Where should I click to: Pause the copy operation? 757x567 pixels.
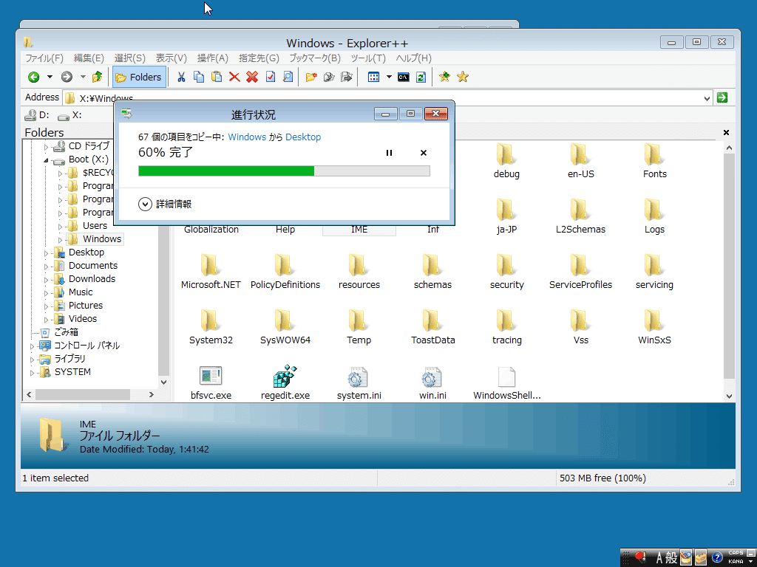(389, 153)
